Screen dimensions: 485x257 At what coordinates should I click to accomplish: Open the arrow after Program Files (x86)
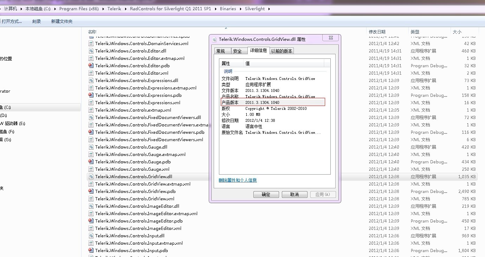coord(104,9)
